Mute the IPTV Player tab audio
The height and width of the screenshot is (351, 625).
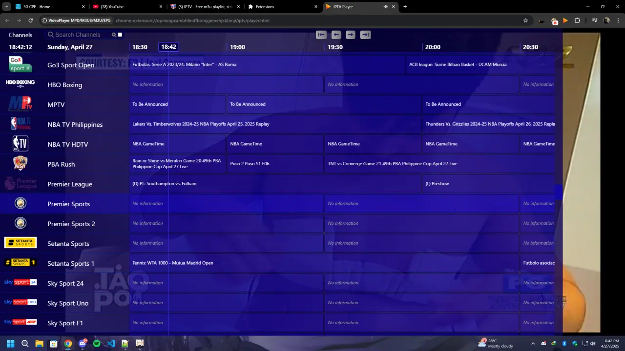click(385, 7)
